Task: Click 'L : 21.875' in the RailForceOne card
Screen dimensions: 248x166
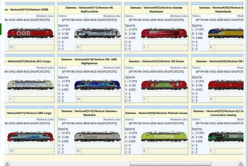Action: tap(64, 29)
